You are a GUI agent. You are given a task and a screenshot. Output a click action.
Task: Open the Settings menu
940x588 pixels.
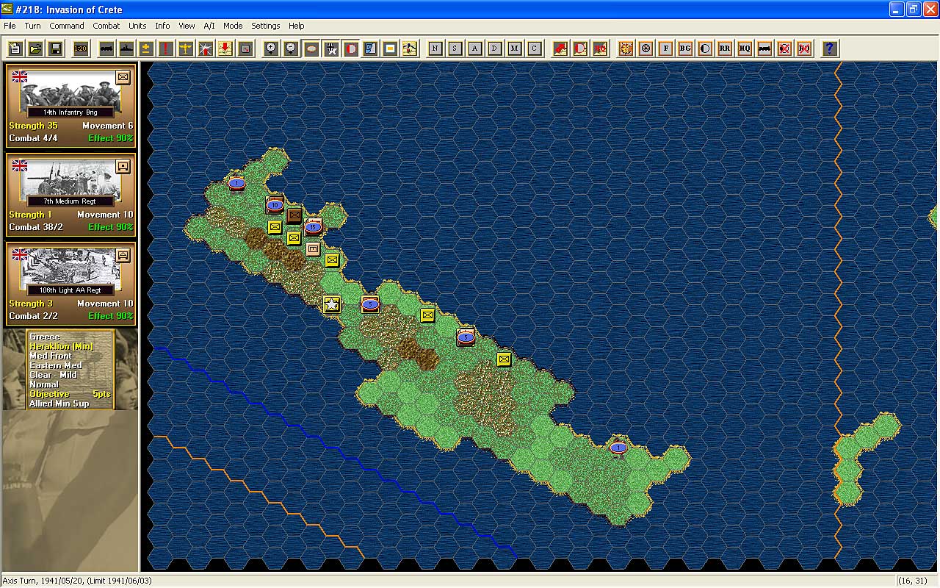click(x=265, y=26)
